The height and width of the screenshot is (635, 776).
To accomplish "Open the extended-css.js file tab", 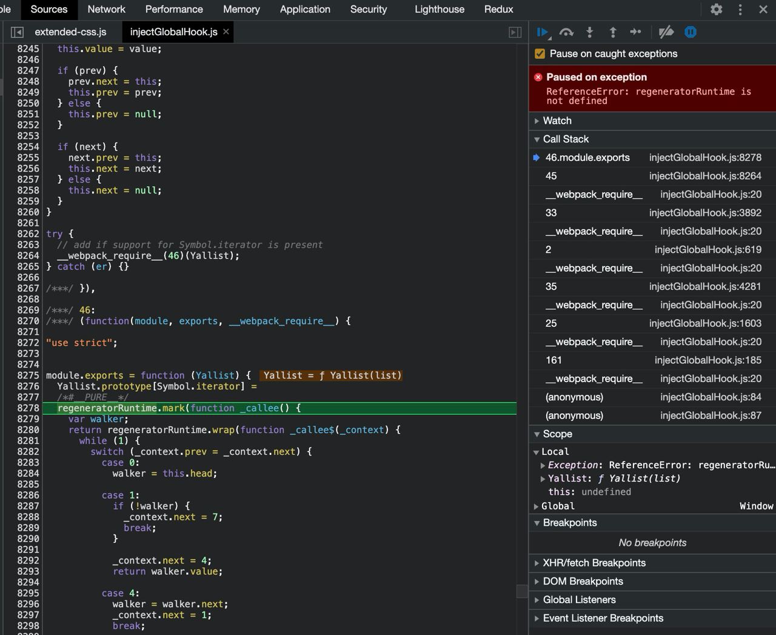I will tap(70, 32).
